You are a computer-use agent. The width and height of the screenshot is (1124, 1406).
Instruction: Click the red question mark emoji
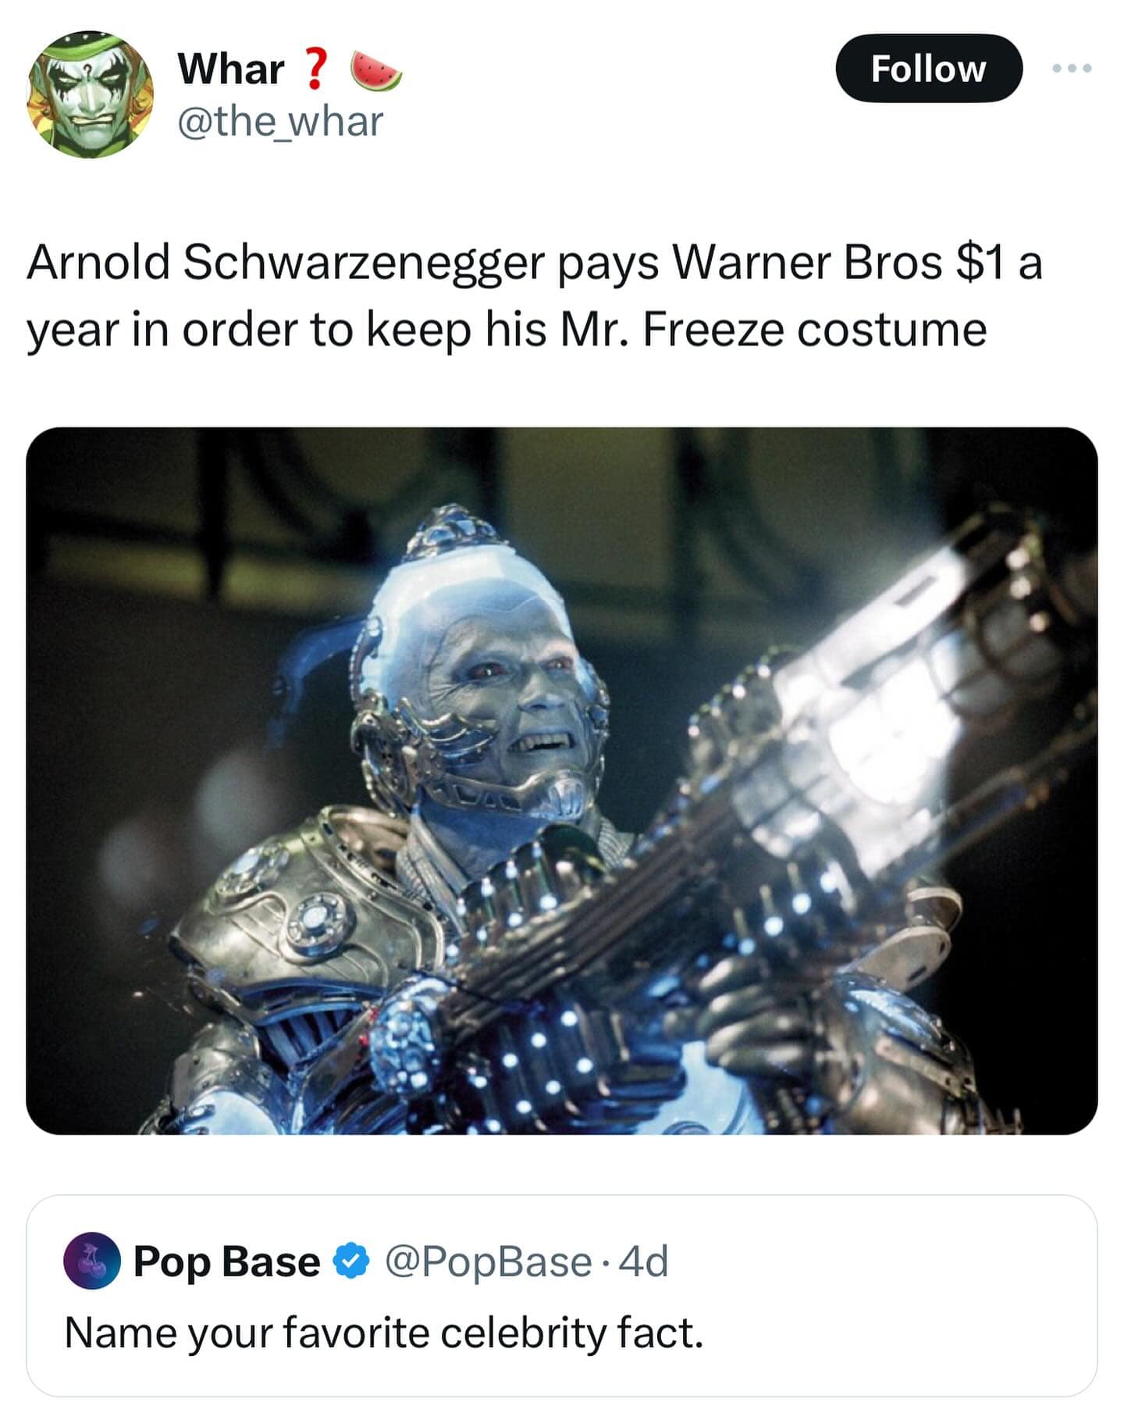[314, 69]
